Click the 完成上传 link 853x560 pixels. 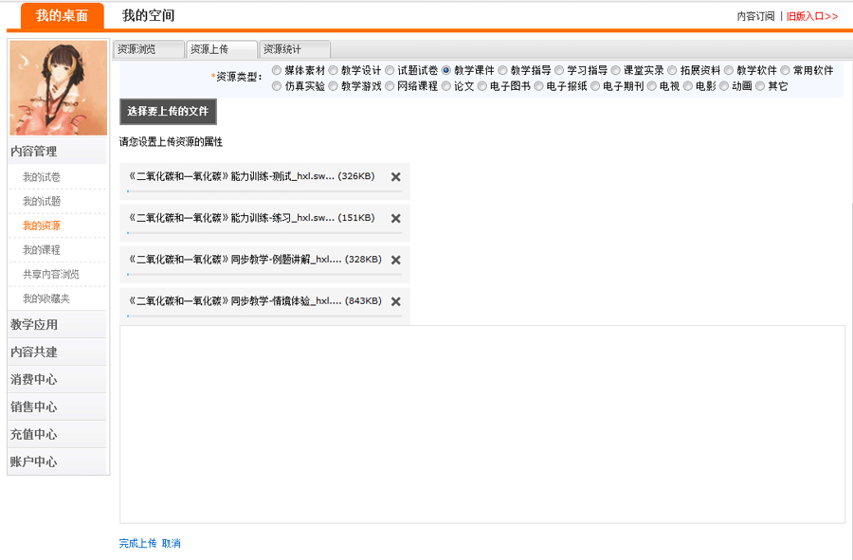pyautogui.click(x=137, y=544)
